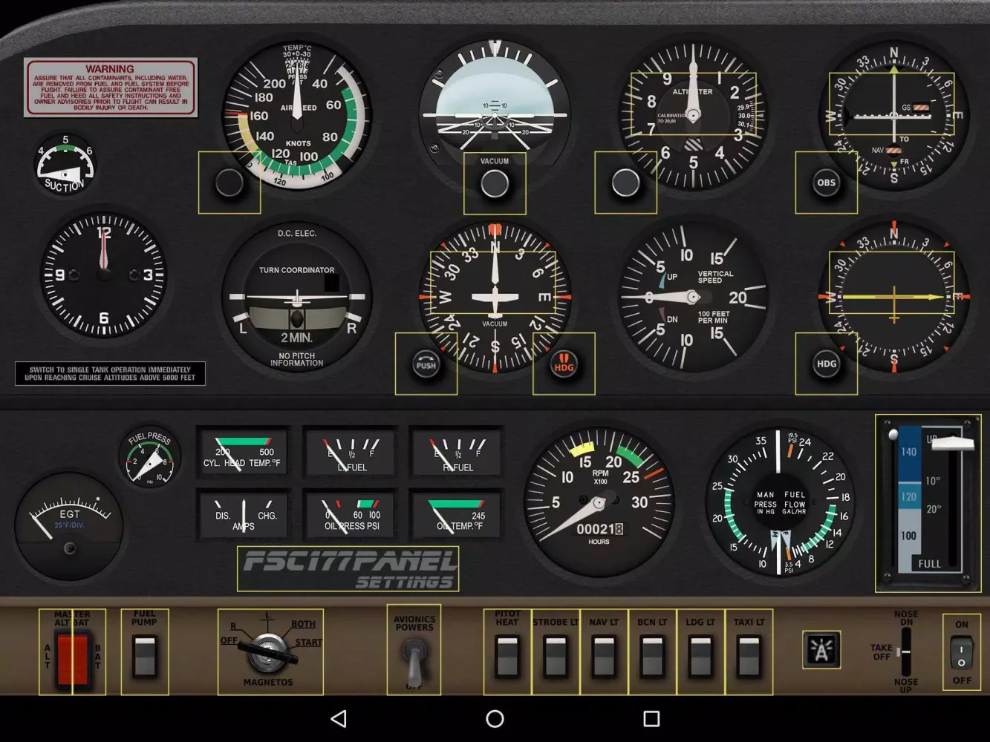This screenshot has width=990, height=742.
Task: Tap the CYL. HEAD TEMP gauge
Action: pyautogui.click(x=243, y=452)
